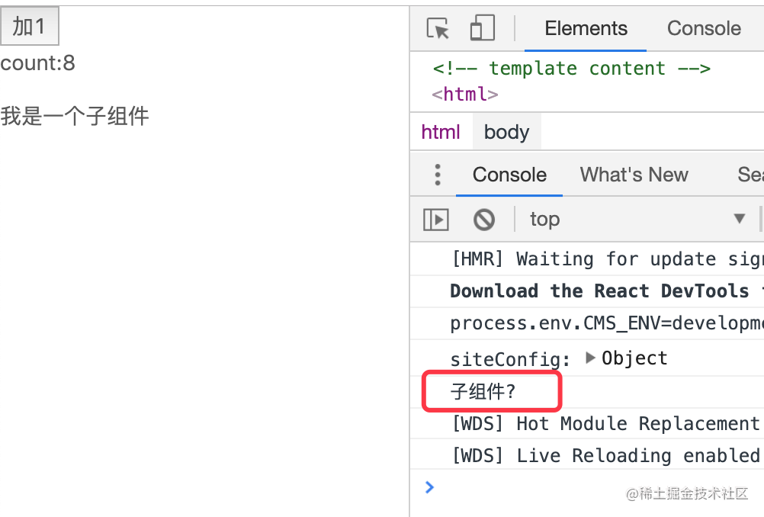
Task: Switch to the Elements tab
Action: tap(586, 28)
